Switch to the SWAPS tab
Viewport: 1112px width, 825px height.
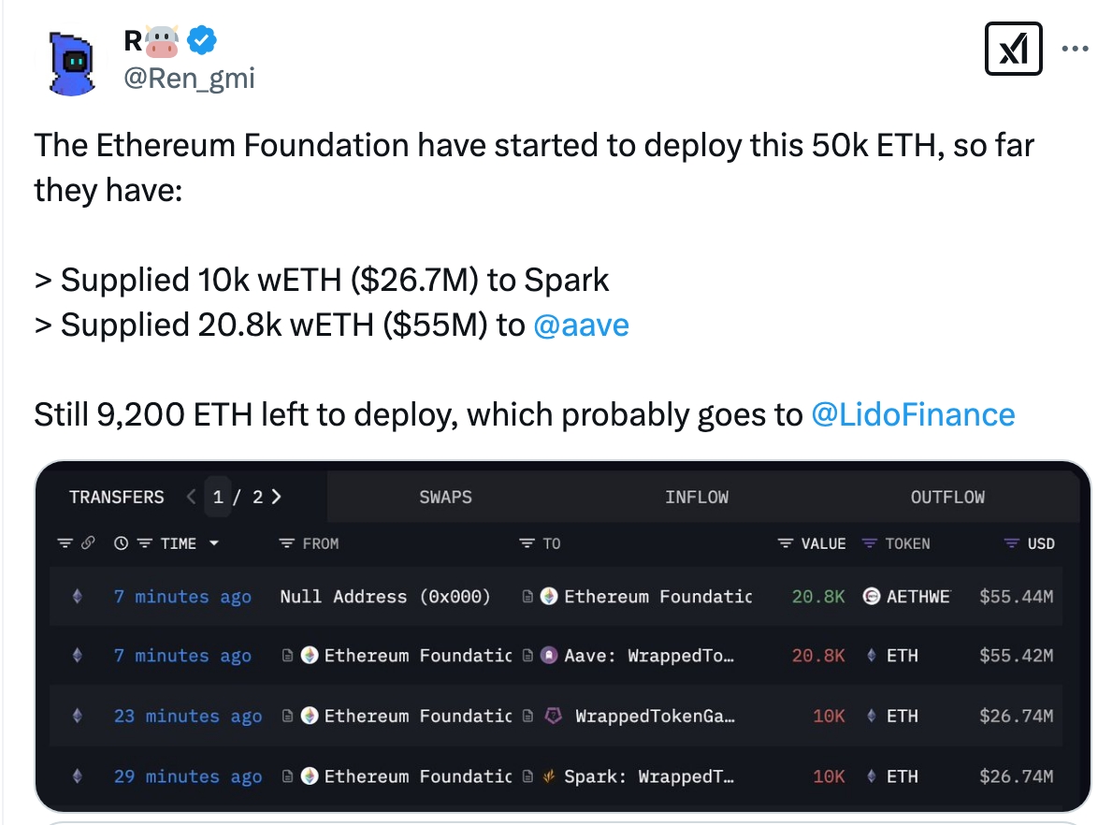coord(445,497)
